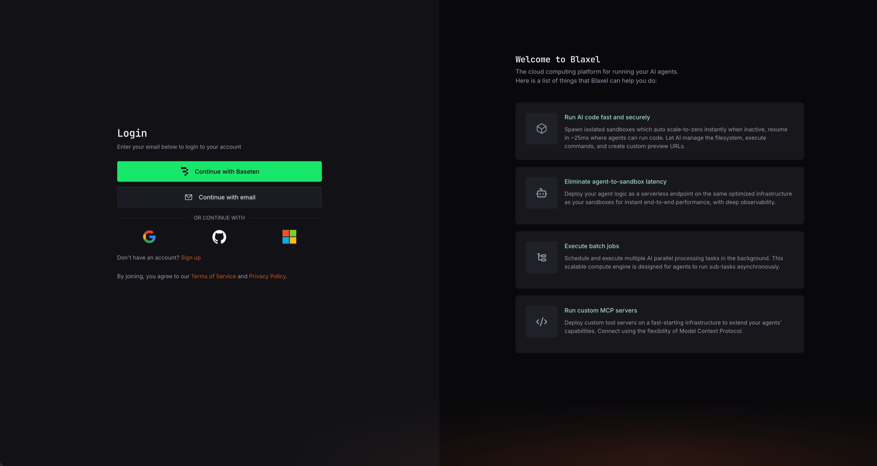
Task: Sign in with the GitHub icon
Action: (219, 237)
